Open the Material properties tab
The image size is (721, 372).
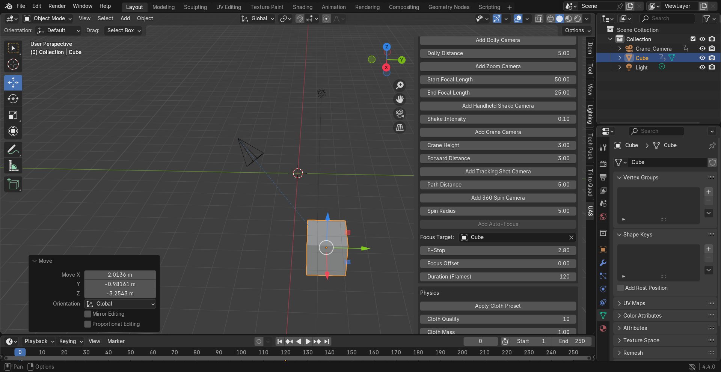tap(603, 328)
